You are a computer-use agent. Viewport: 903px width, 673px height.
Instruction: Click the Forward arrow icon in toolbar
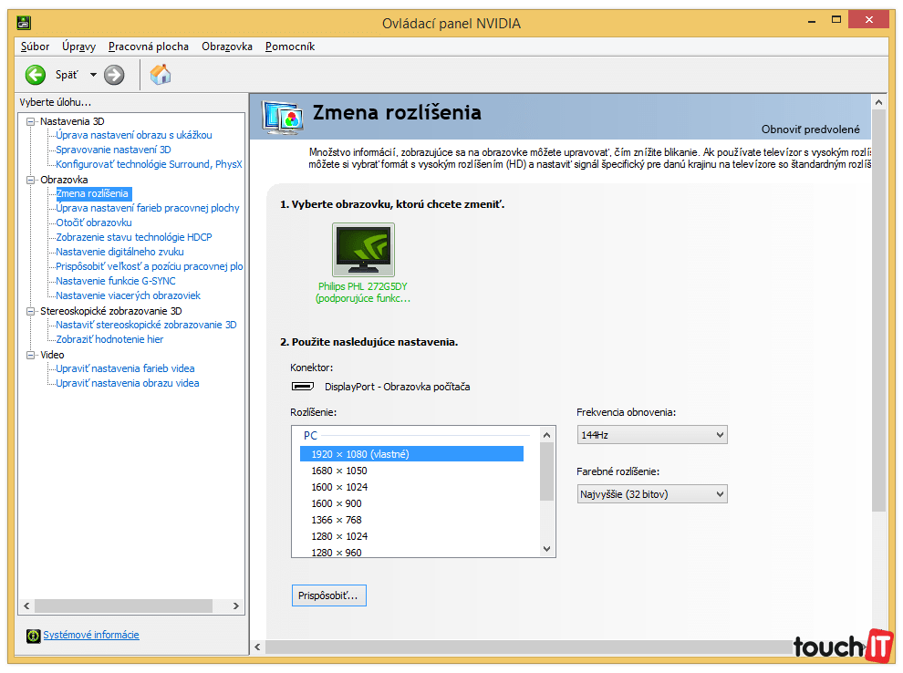[x=114, y=75]
